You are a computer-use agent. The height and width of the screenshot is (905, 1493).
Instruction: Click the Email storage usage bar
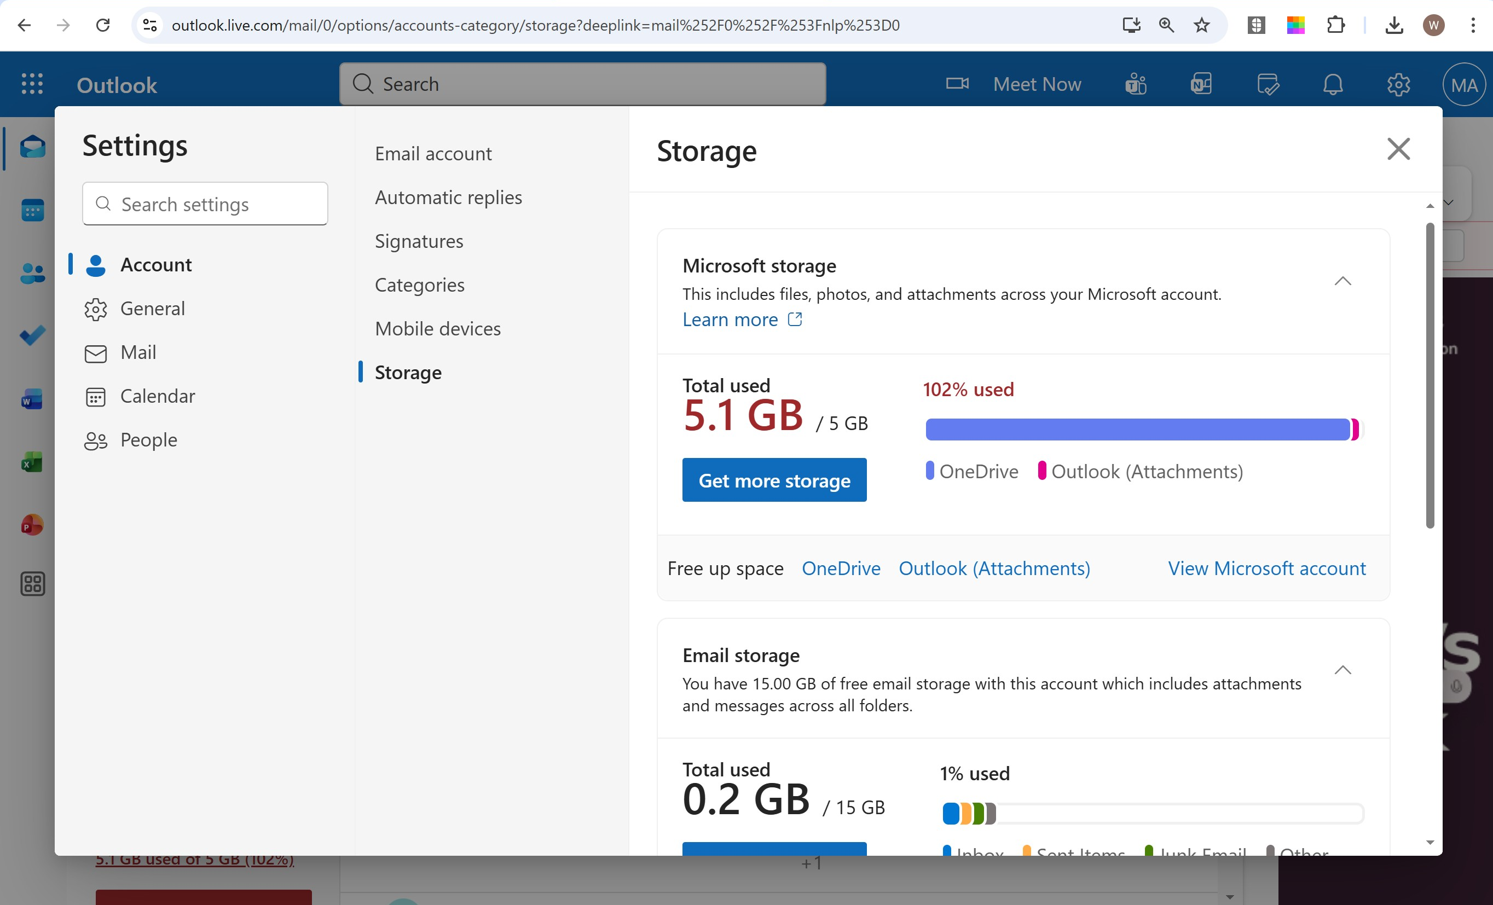tap(1153, 813)
